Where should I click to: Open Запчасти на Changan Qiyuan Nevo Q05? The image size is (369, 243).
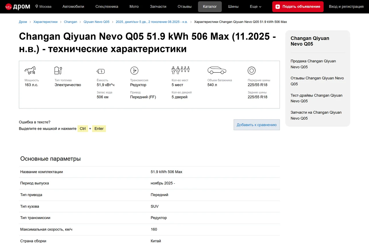tap(316, 115)
